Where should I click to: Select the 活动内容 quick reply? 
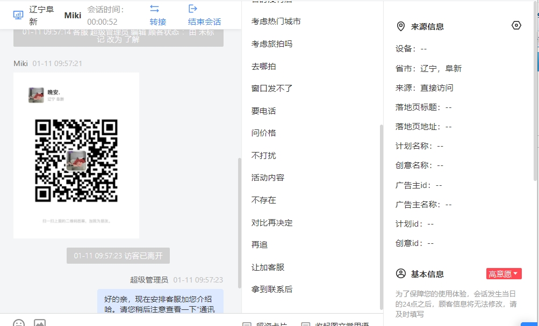[x=268, y=178]
